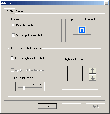Close the Advanced dialog with X
Image resolution: width=110 pixels, height=114 pixels.
pyautogui.click(x=106, y=3)
